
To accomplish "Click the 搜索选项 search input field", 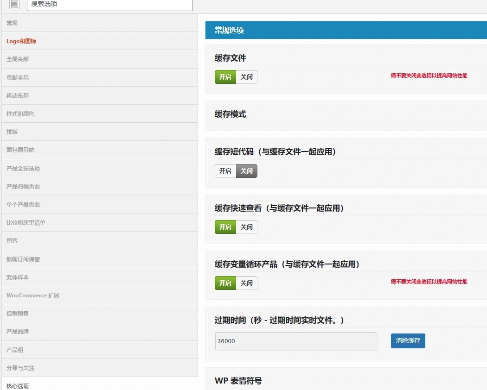I will point(110,5).
